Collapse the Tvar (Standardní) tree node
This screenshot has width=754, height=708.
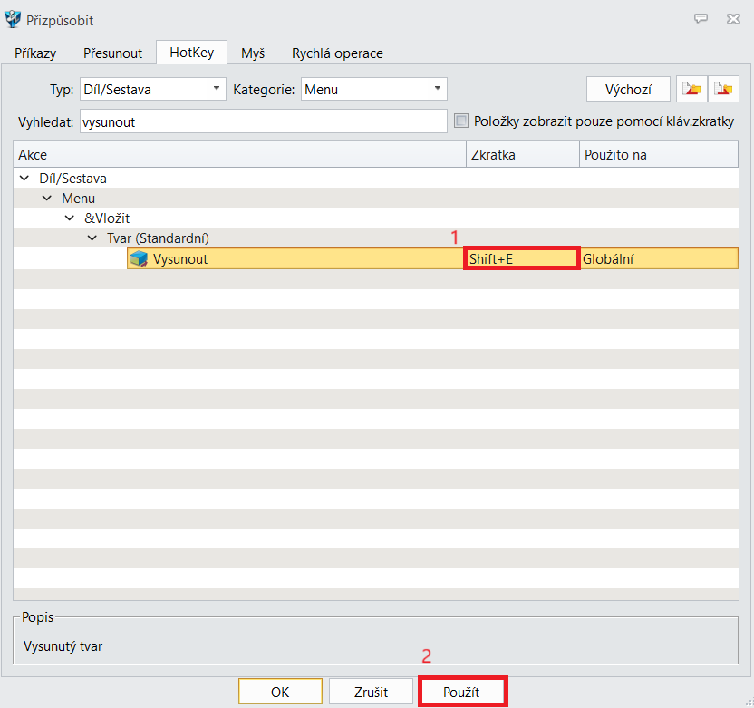[x=92, y=238]
